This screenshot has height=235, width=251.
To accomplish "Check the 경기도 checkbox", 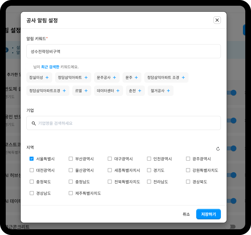I will tap(149, 170).
